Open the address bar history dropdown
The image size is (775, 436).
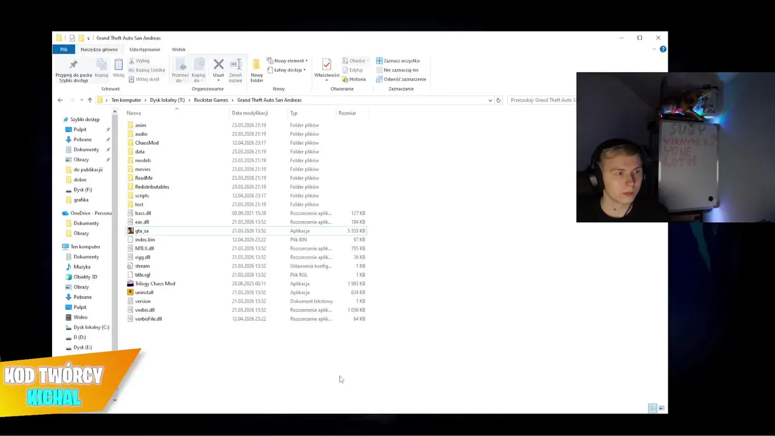coord(490,100)
